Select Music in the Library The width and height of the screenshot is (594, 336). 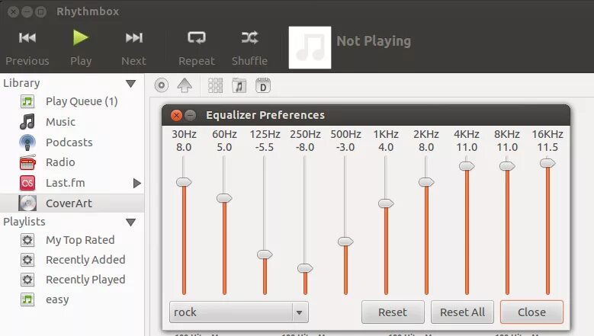click(60, 122)
